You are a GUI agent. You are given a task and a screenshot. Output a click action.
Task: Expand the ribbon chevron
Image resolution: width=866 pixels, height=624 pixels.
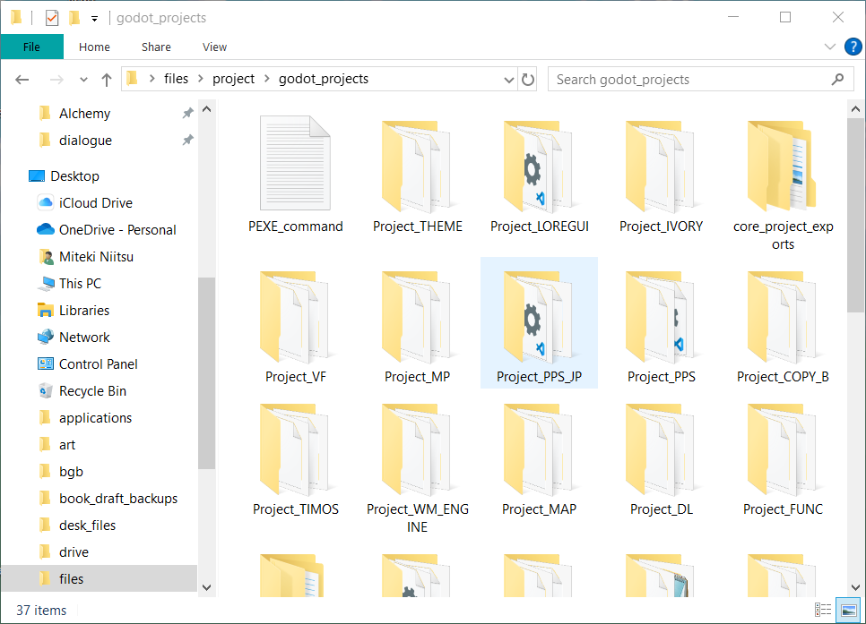coord(829,47)
